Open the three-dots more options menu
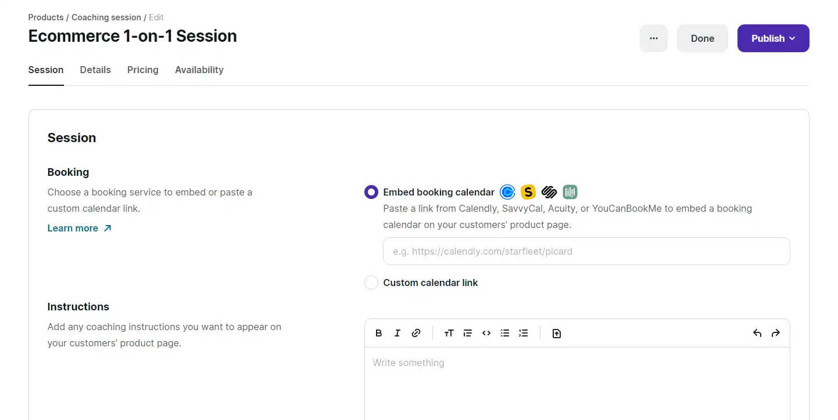838x420 pixels. [x=654, y=38]
